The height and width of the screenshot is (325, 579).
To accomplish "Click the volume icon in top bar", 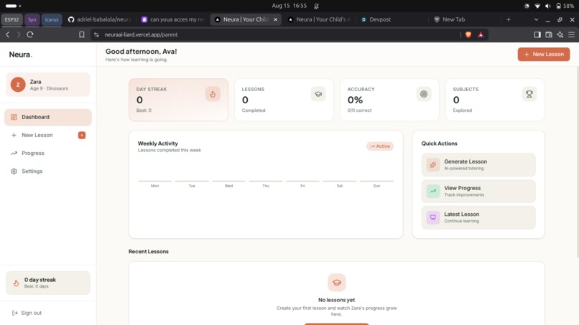I will pyautogui.click(x=547, y=6).
